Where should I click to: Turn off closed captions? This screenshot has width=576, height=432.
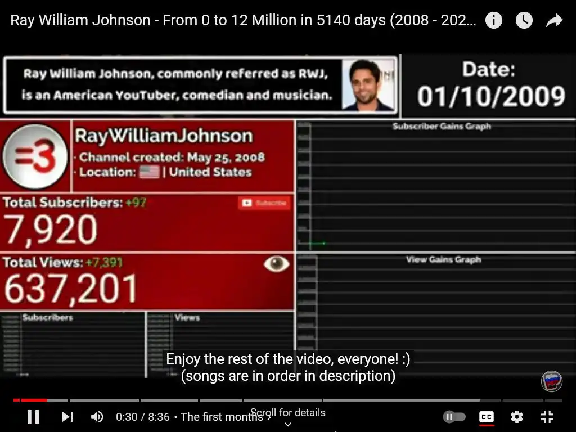coord(487,417)
